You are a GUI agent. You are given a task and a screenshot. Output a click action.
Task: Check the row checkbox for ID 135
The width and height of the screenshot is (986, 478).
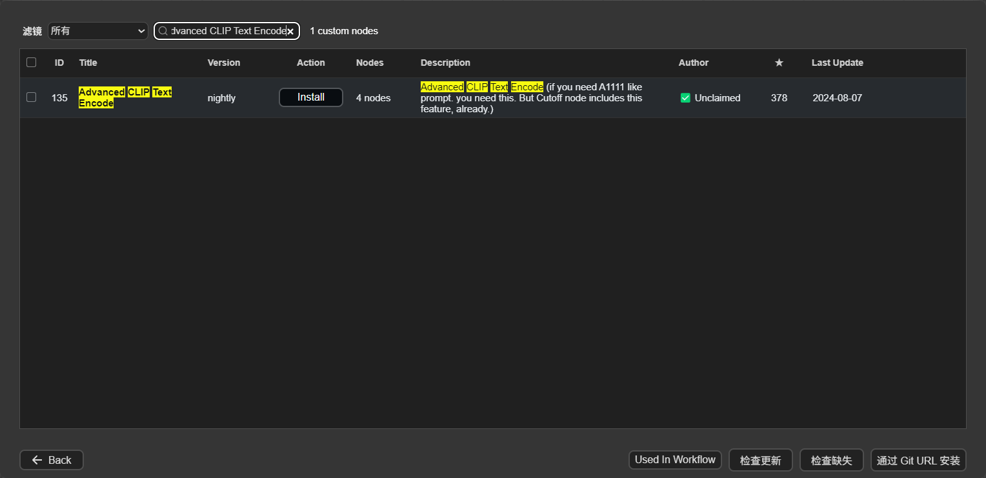(x=31, y=97)
